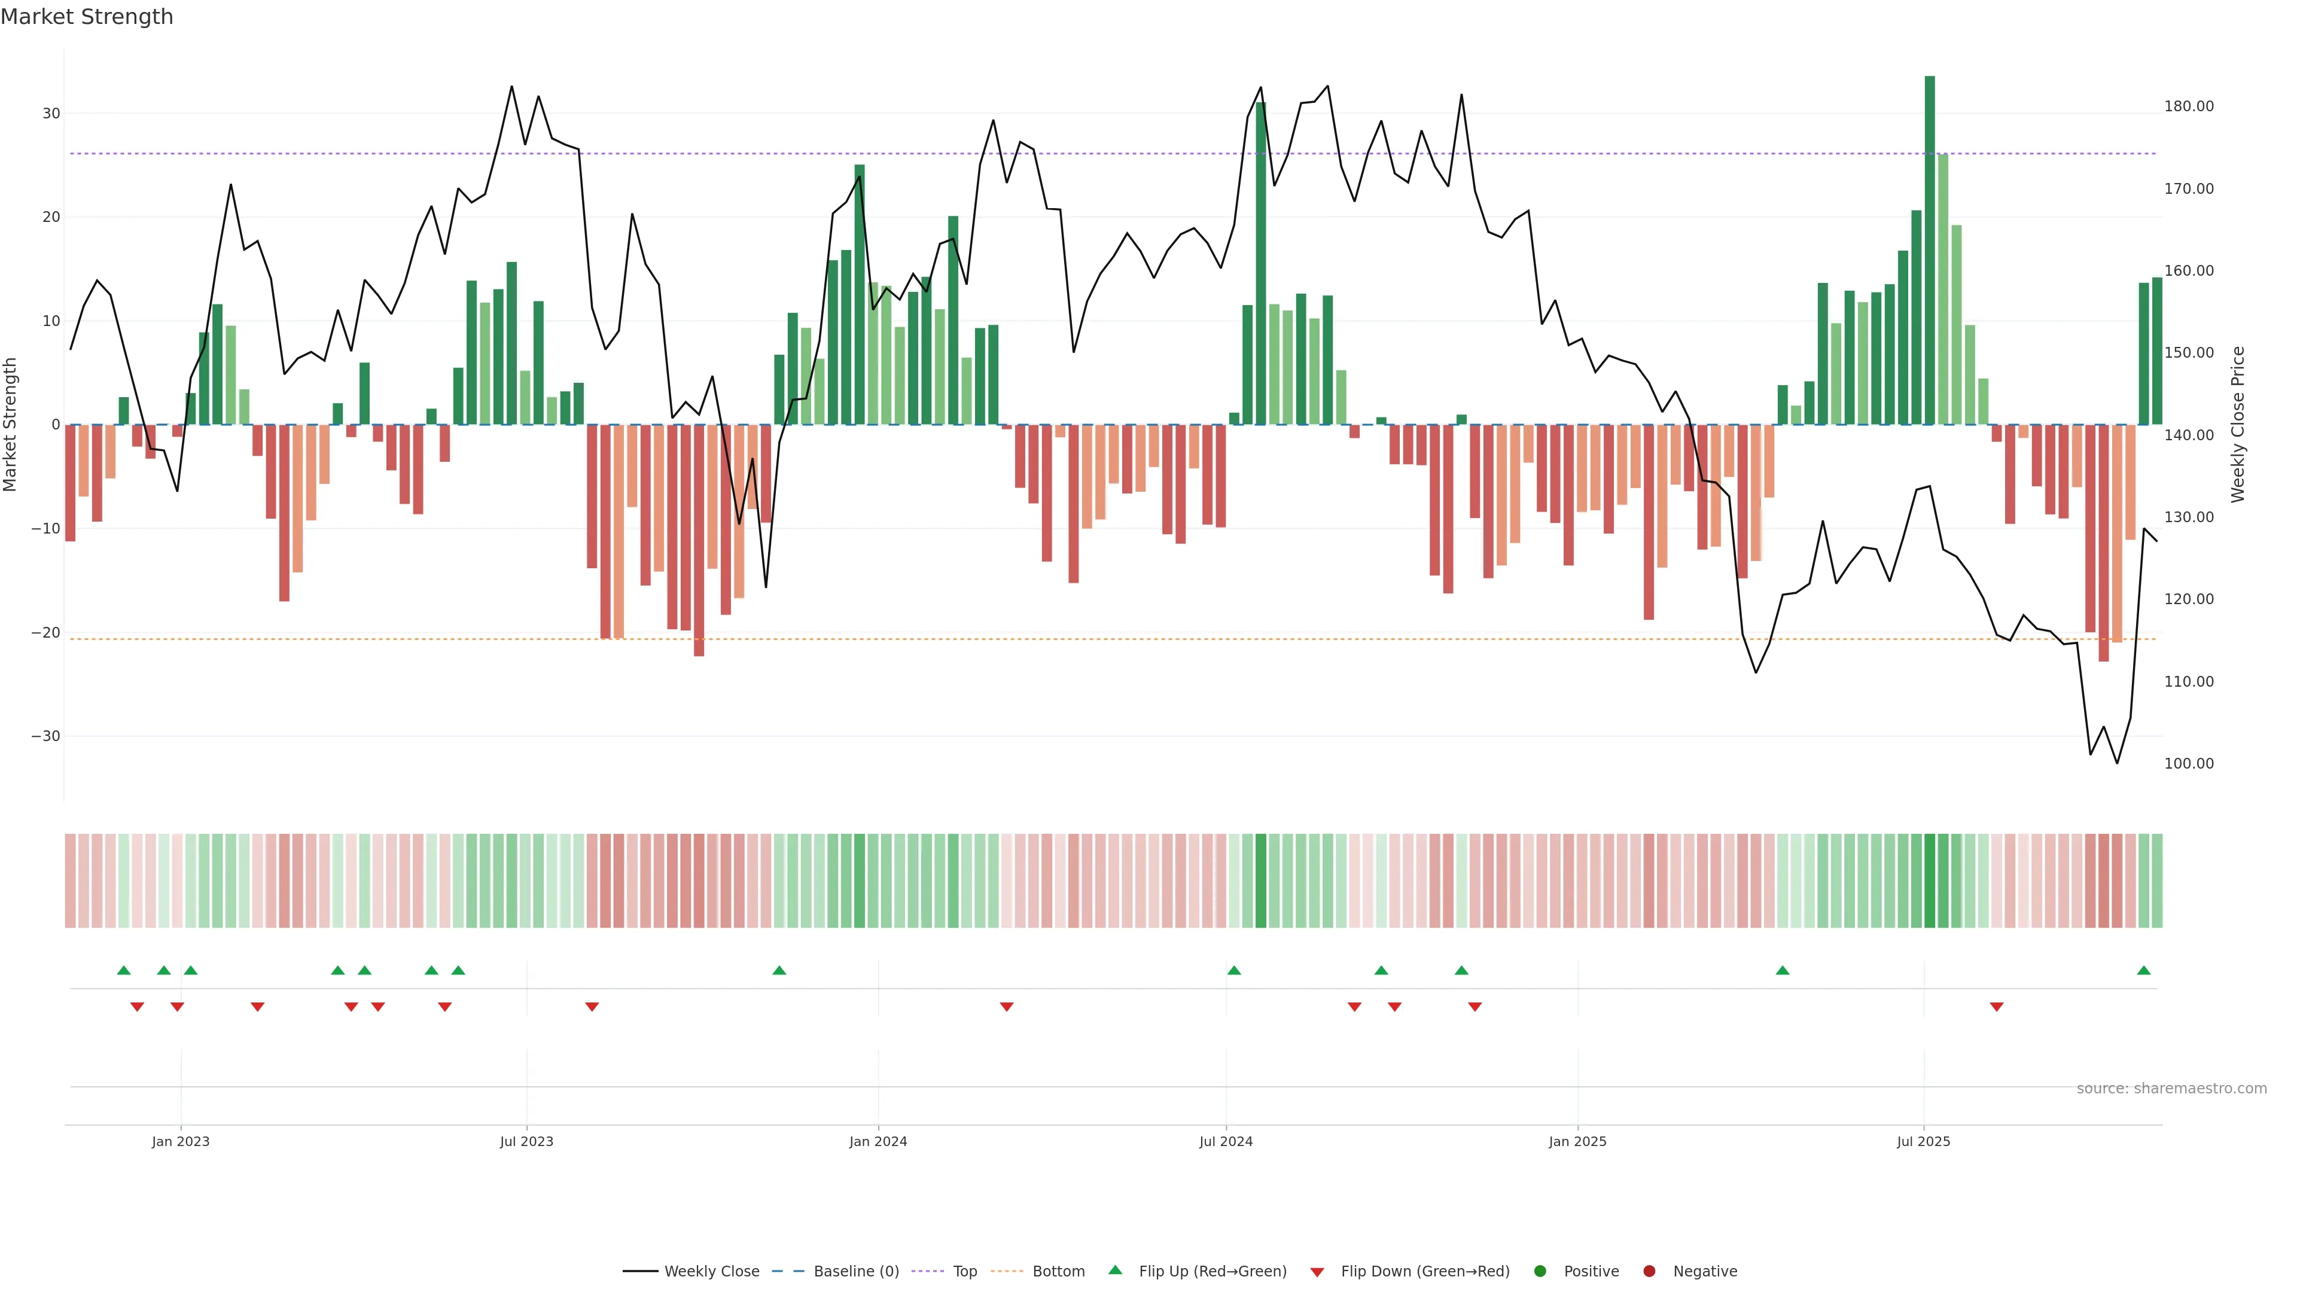
Task: Click the source: sharemaestro.com text
Action: pos(2171,1089)
